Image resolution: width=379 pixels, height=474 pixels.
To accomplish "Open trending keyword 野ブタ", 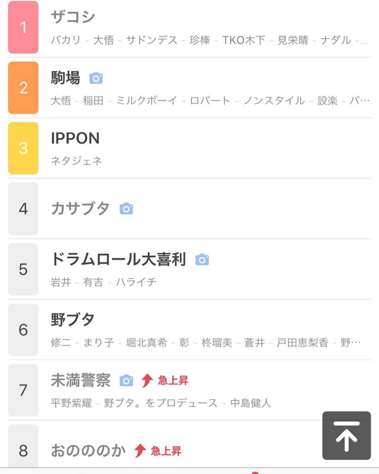I will [72, 319].
